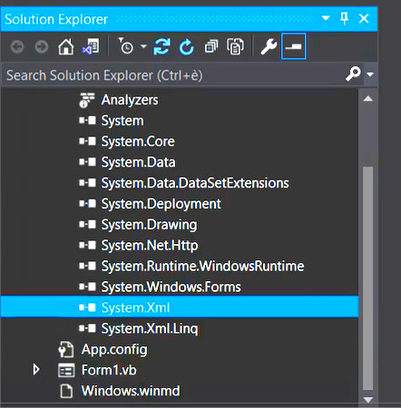Click the App.config file icon
Viewport: 401px width, 408px height.
66,349
